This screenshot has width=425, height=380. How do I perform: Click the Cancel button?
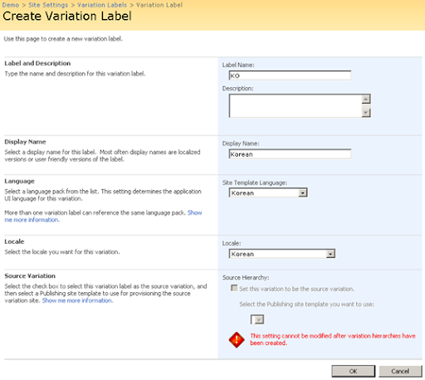400,371
